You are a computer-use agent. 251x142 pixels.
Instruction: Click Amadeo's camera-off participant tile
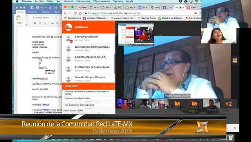(x=177, y=104)
